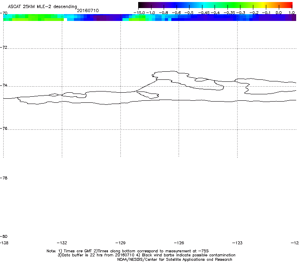The image size is (299, 262).
Task: Click the title "ASCAT 25KM MLE-2 descending"
Action: (x=42, y=6)
